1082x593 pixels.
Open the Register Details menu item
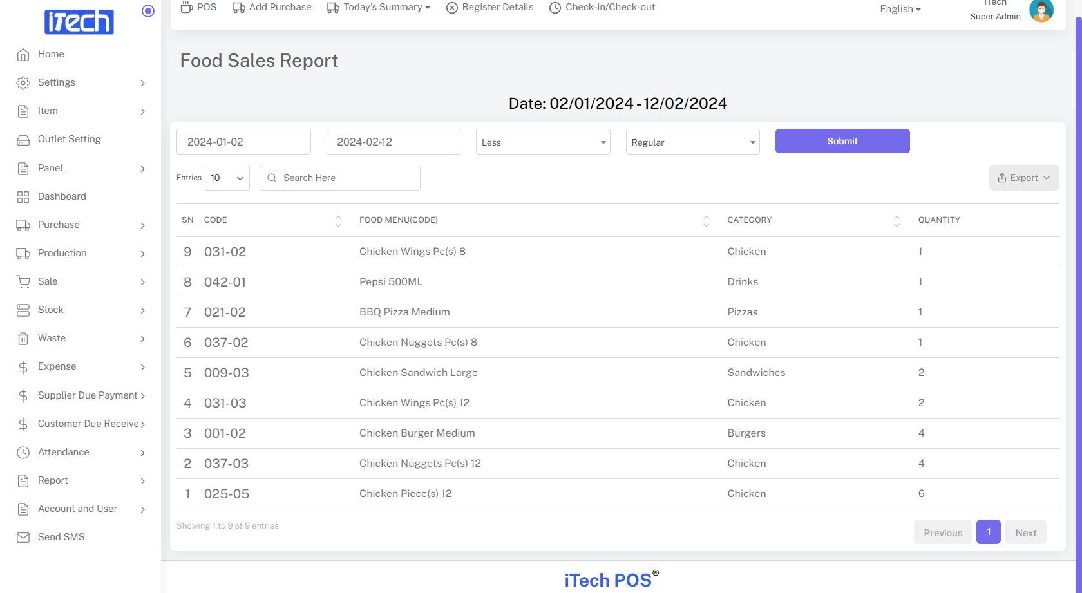coord(489,7)
